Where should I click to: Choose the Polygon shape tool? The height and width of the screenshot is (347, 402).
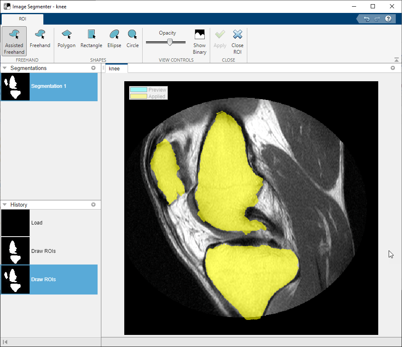pos(66,39)
